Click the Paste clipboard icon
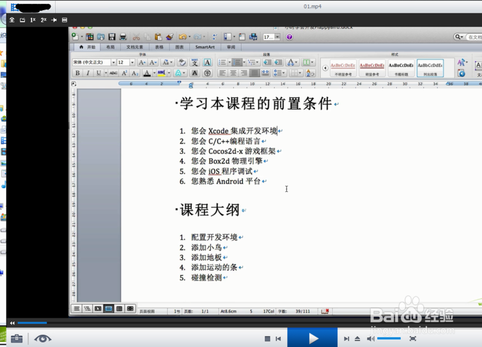The width and height of the screenshot is (482, 347). (159, 37)
